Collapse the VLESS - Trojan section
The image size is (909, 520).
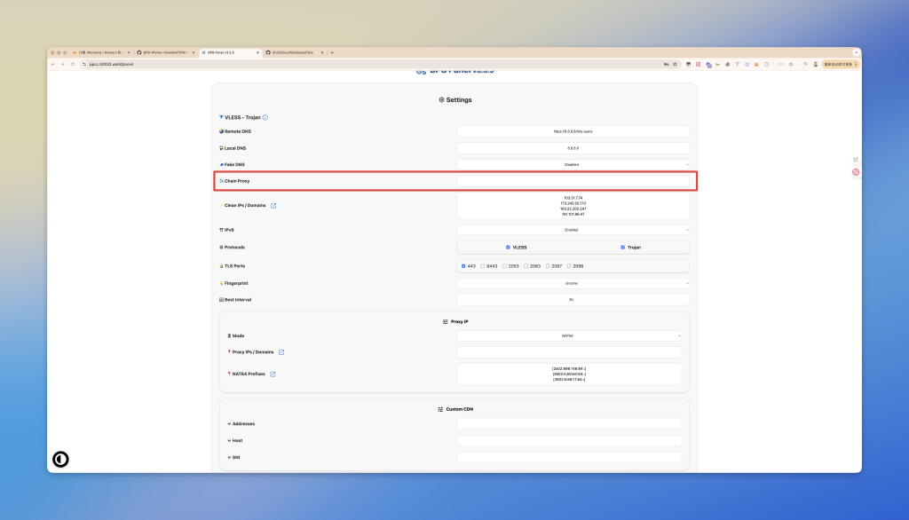point(222,117)
